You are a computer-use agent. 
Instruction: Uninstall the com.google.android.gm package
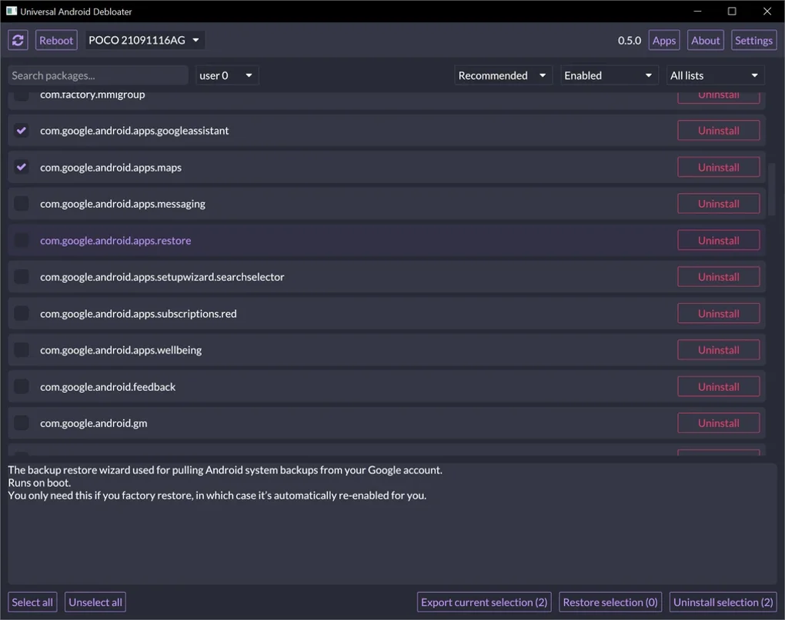coord(718,423)
